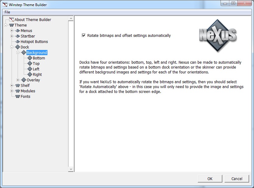This screenshot has height=188, width=254.
Task: Click the Shelf node icon
Action: click(x=18, y=86)
